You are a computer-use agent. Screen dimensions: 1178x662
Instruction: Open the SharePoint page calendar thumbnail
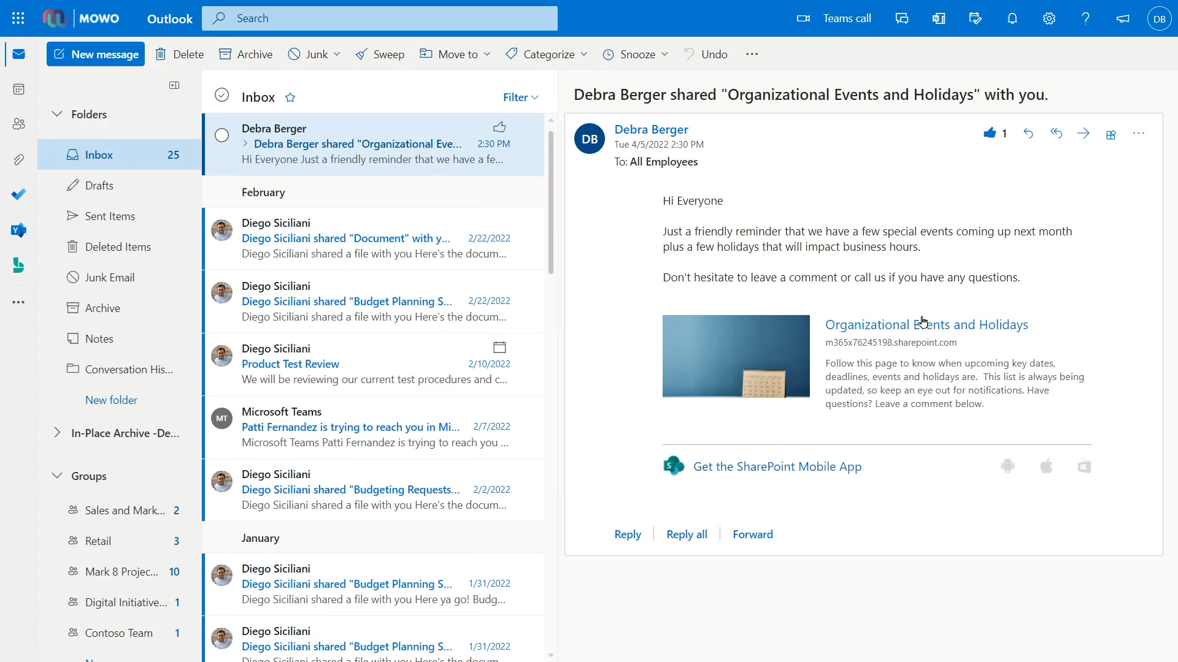coord(736,356)
